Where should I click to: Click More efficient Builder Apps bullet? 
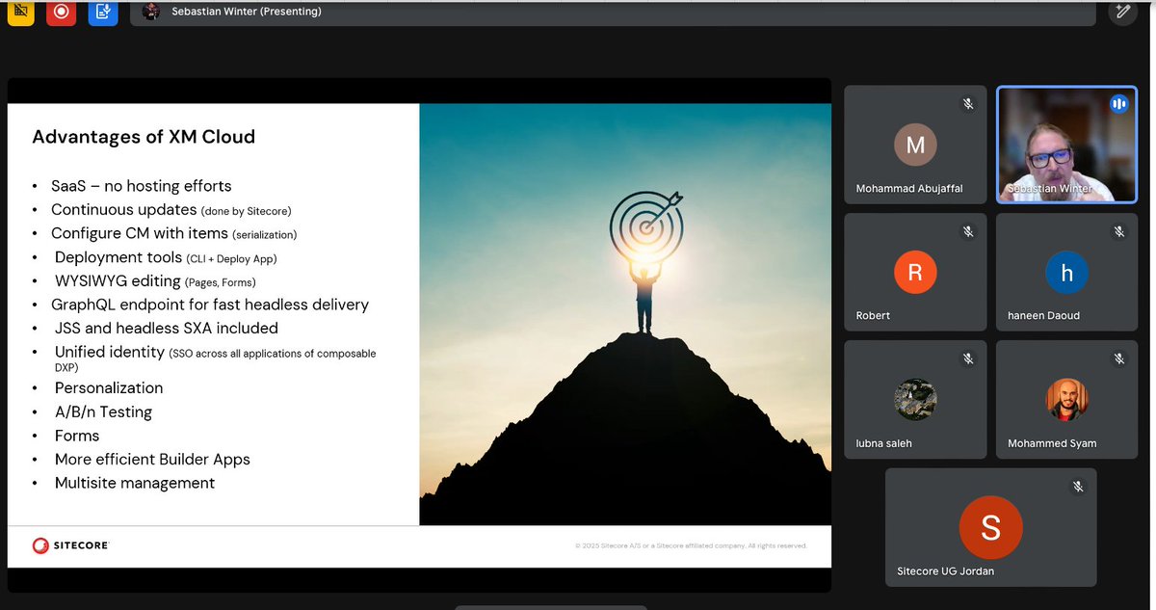coord(152,460)
